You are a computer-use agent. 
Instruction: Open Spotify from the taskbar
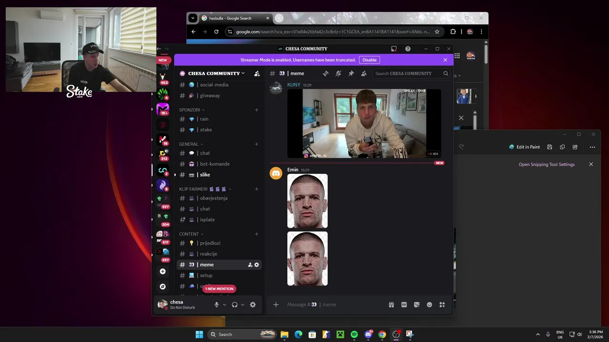coord(354,334)
